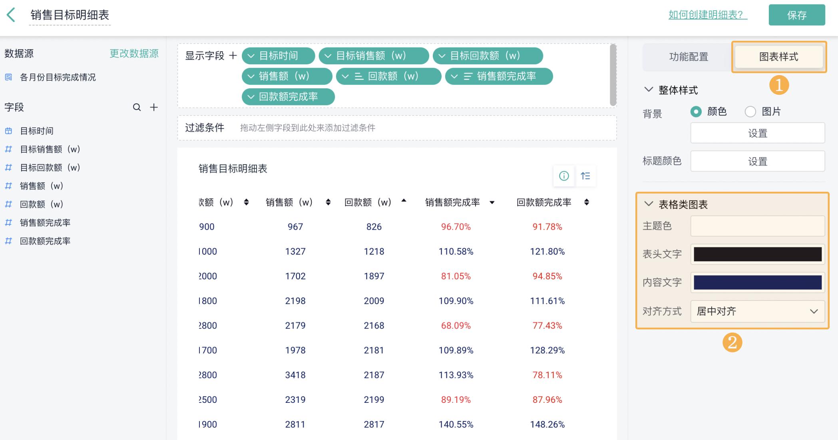Screen dimensions: 838x440
Task: Click the 表头文字 color swatch
Action: (x=757, y=254)
